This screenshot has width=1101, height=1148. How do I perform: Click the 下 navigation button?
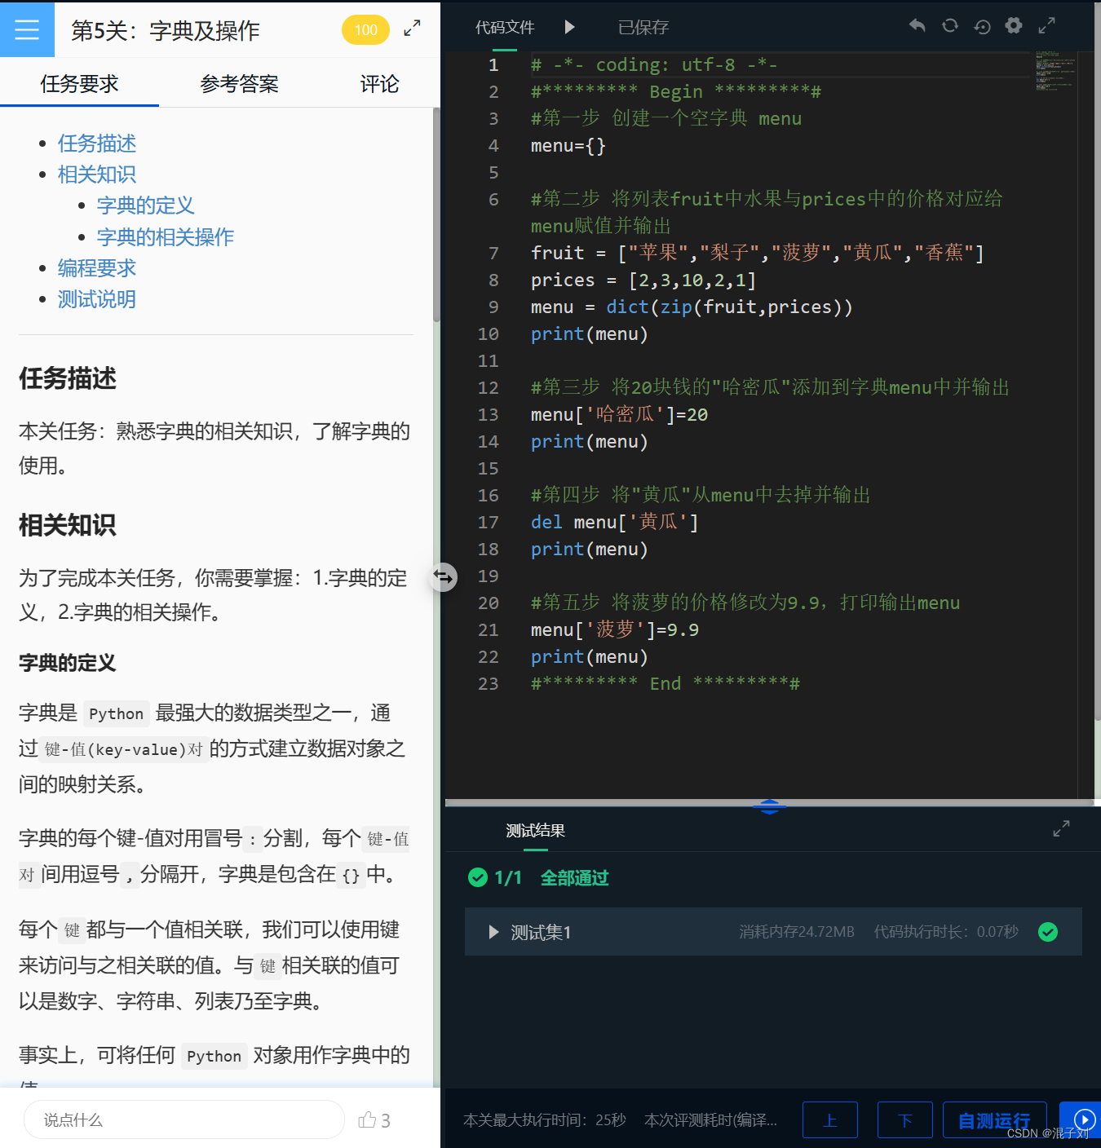(x=904, y=1119)
